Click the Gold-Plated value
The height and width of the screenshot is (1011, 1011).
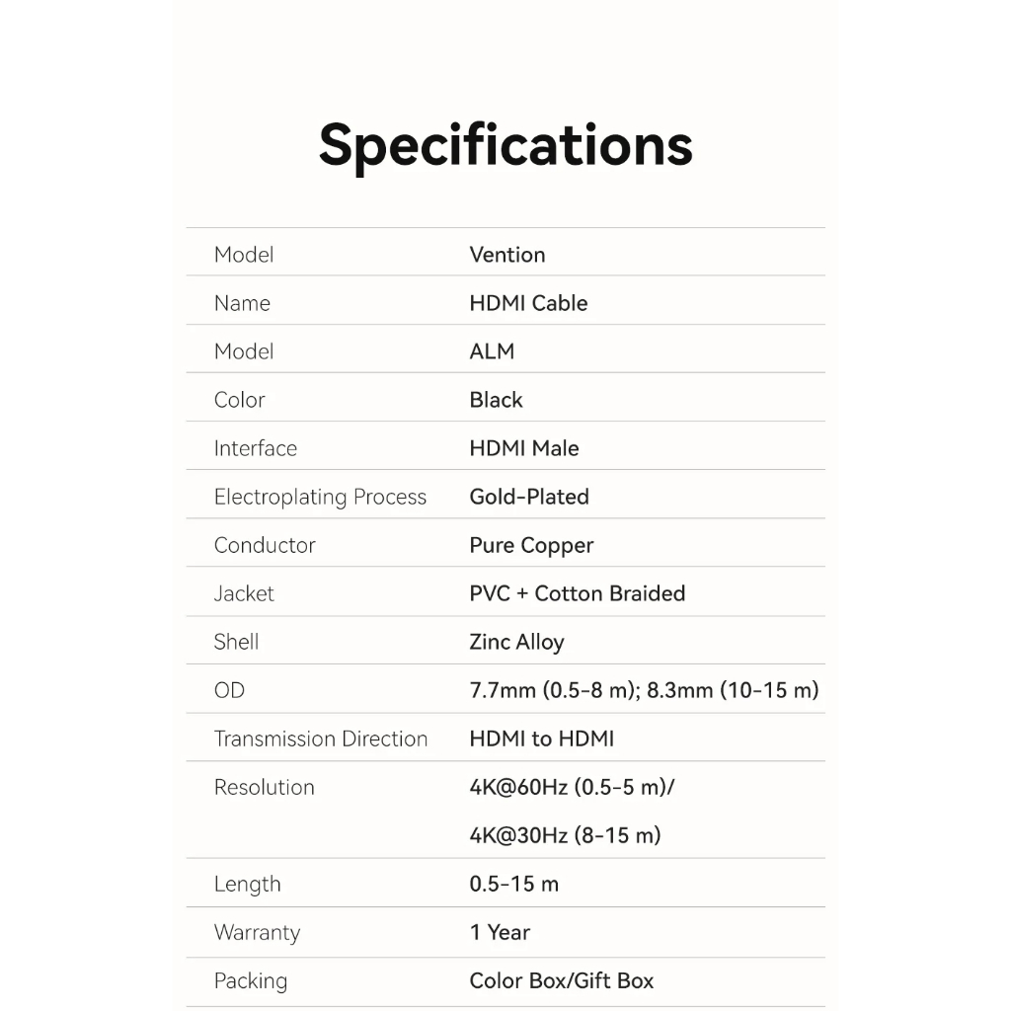528,497
